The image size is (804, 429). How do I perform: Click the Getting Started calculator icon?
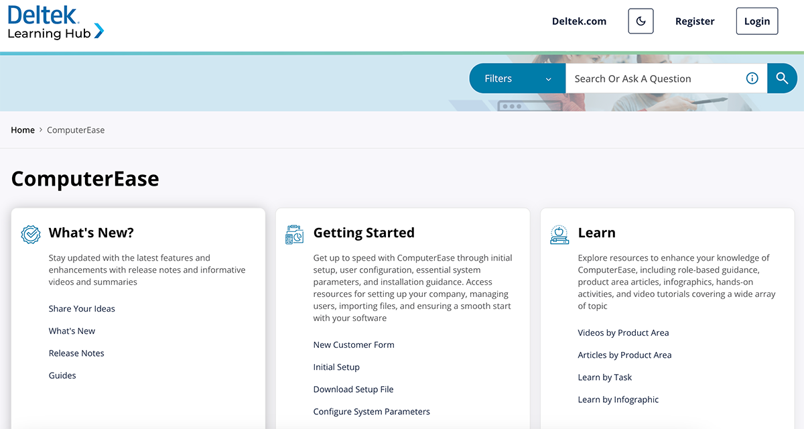294,234
